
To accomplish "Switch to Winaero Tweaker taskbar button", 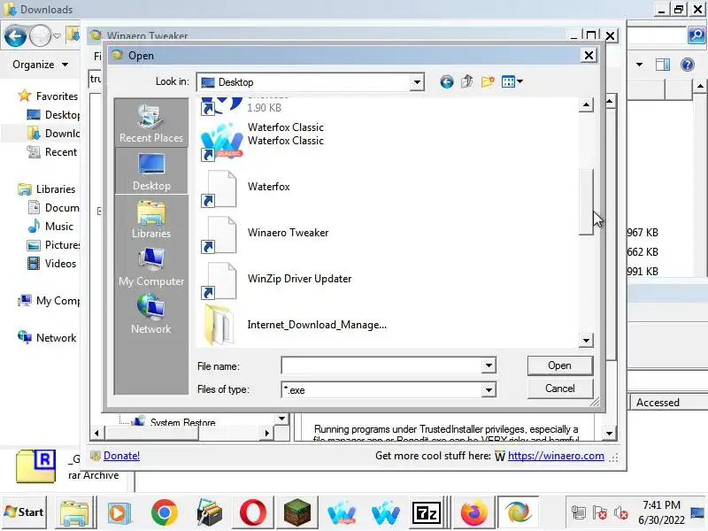I will click(518, 513).
